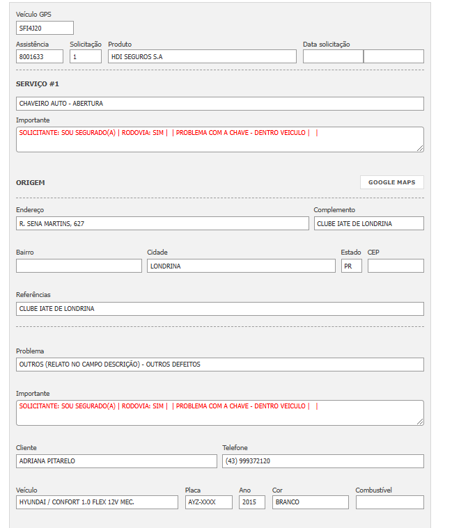Click the Cliente name field
This screenshot has height=528, width=468.
click(x=116, y=461)
